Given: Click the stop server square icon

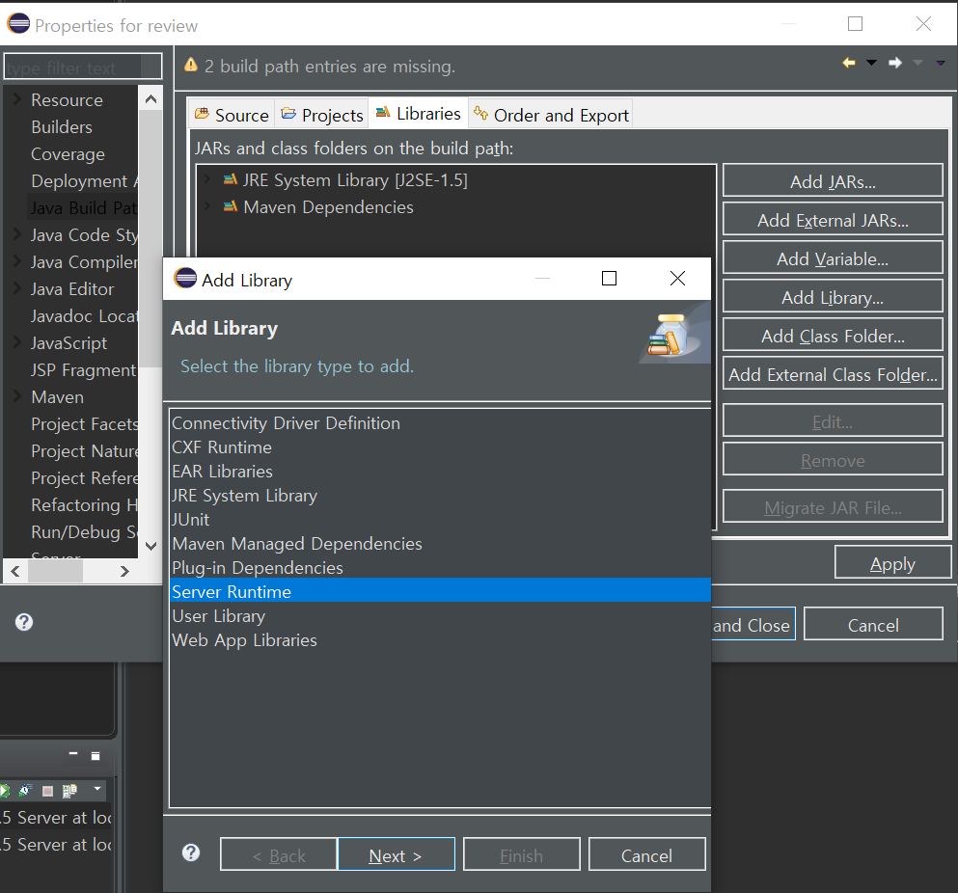Looking at the screenshot, I should [x=47, y=791].
